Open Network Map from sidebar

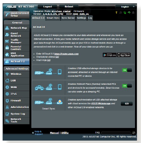click(17, 28)
